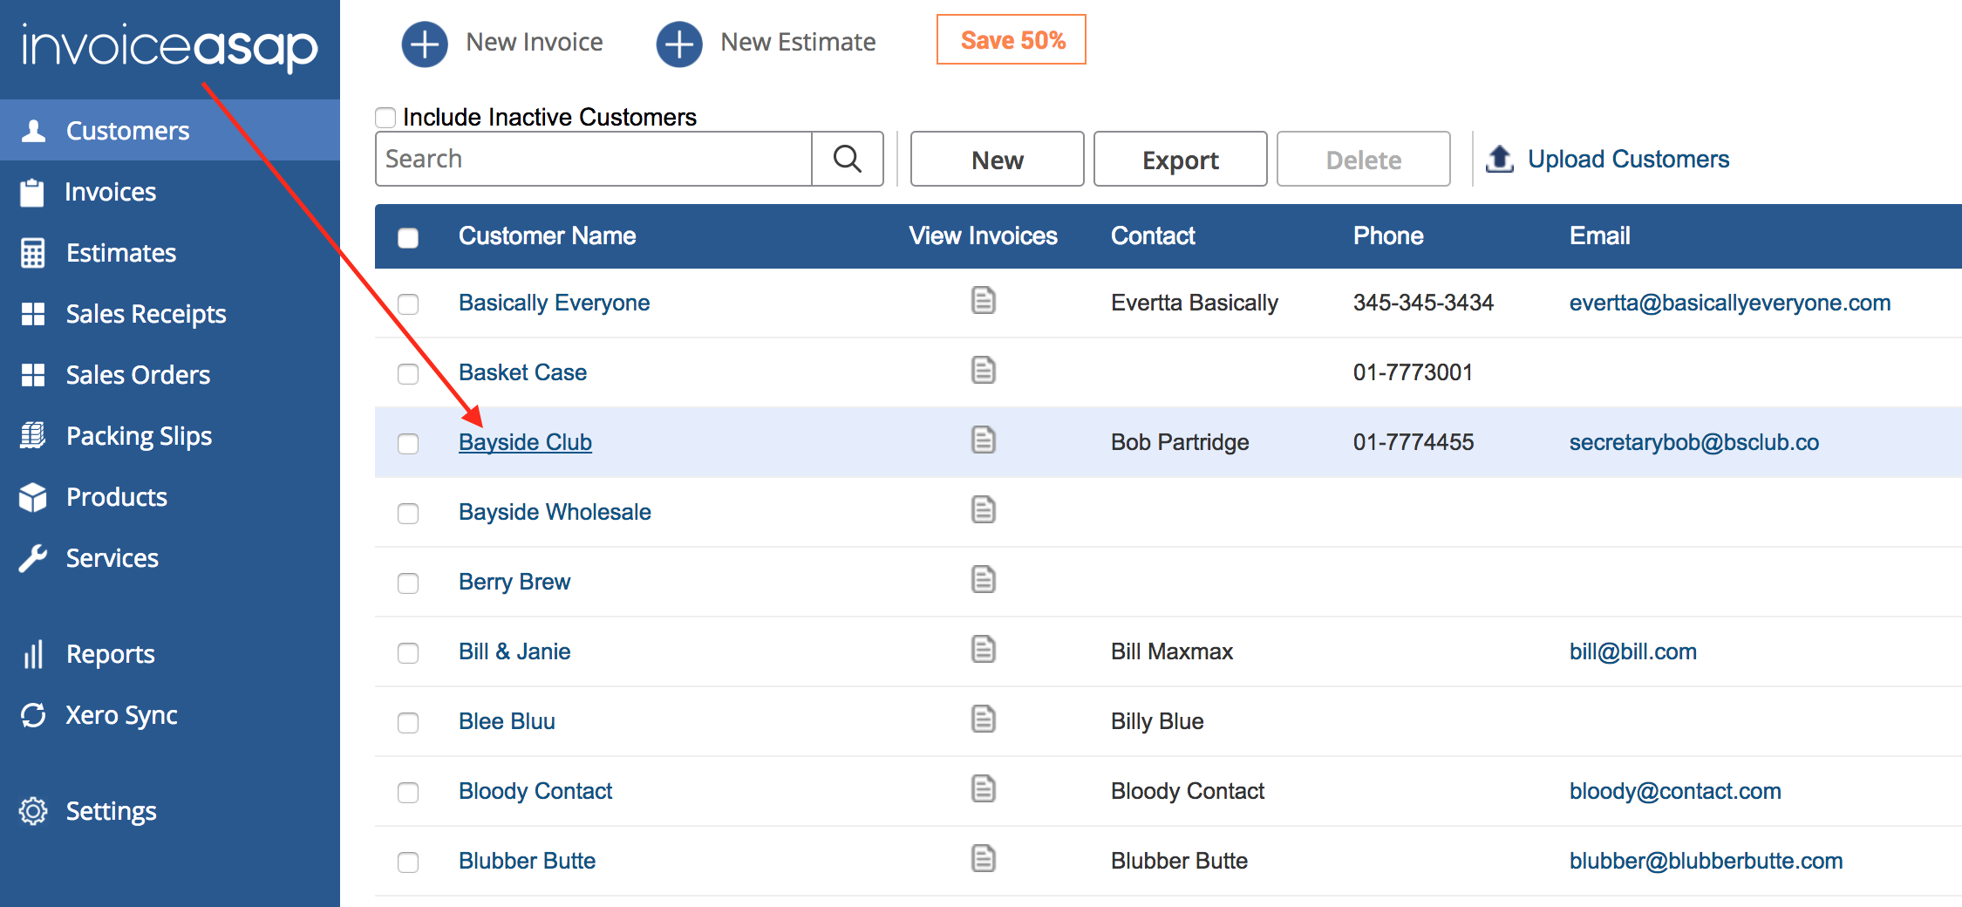Select Bill & Janie row checkbox
The image size is (1962, 907).
coord(408,652)
